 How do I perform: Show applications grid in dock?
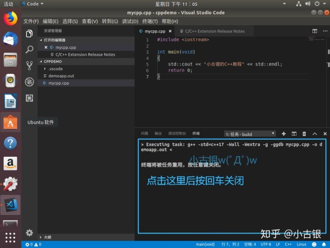click(10, 238)
